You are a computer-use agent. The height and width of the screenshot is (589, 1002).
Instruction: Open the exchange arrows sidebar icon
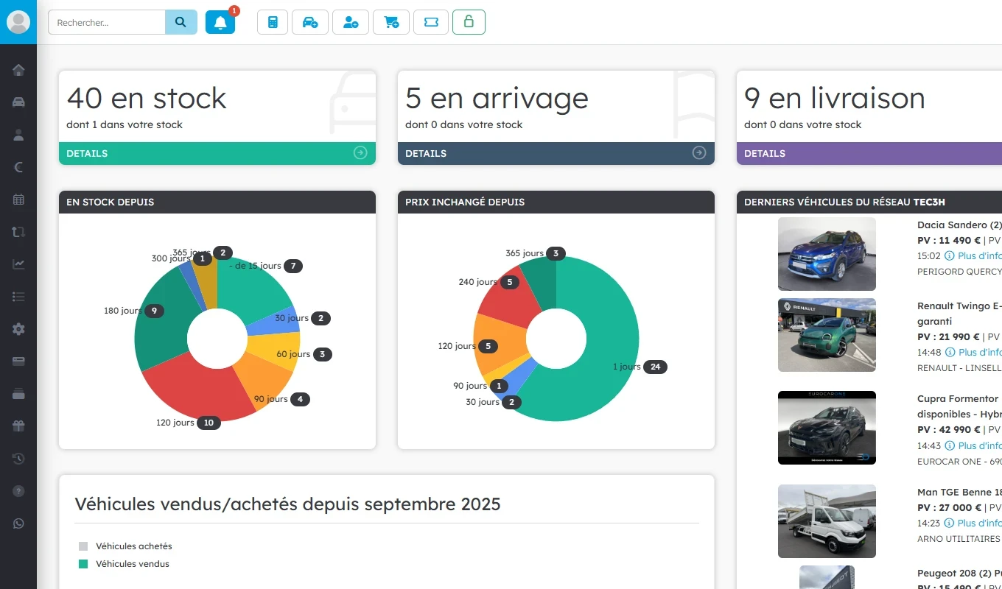[18, 232]
